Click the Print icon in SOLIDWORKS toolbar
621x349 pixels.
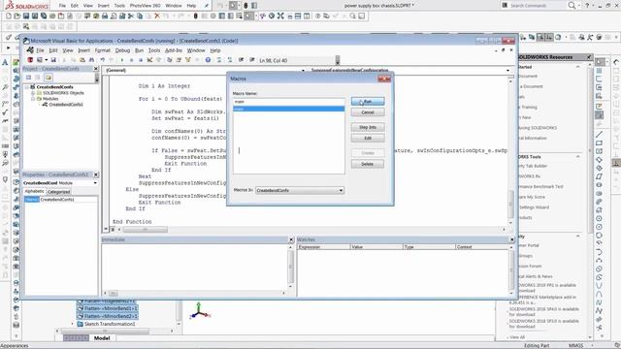click(x=105, y=16)
